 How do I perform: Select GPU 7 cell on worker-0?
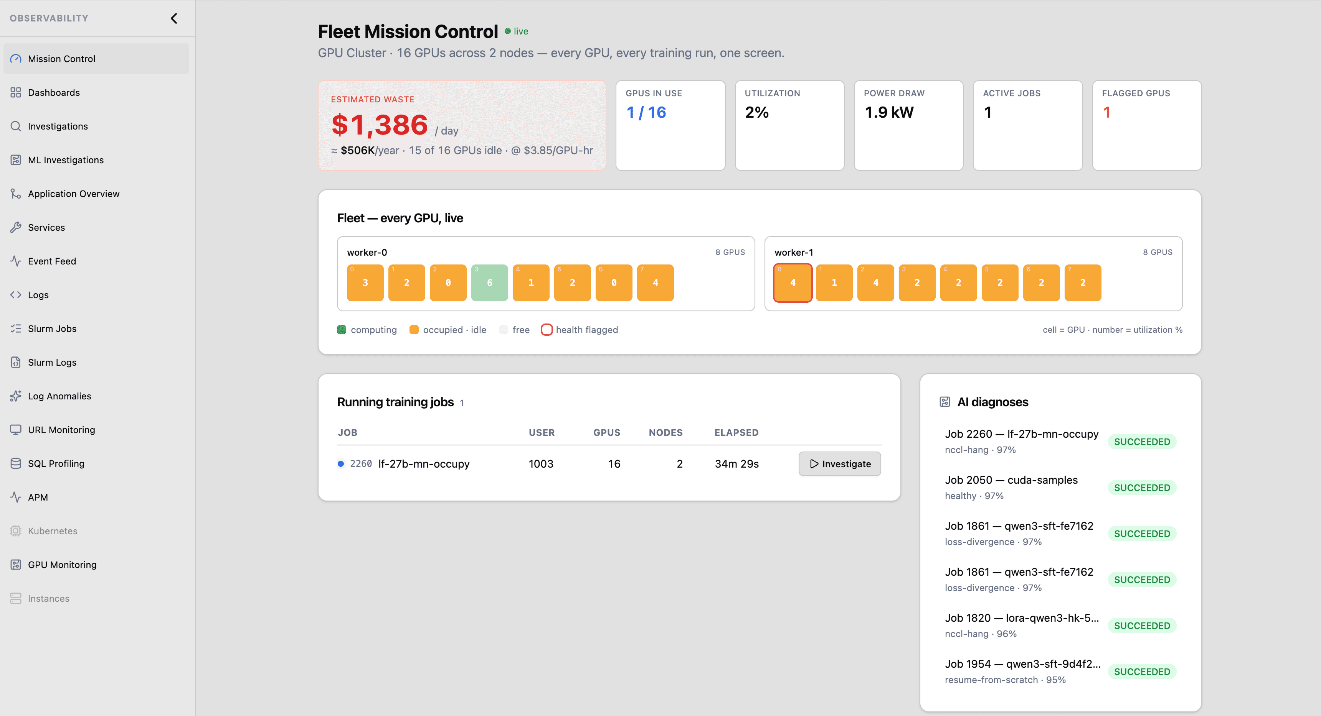[656, 283]
